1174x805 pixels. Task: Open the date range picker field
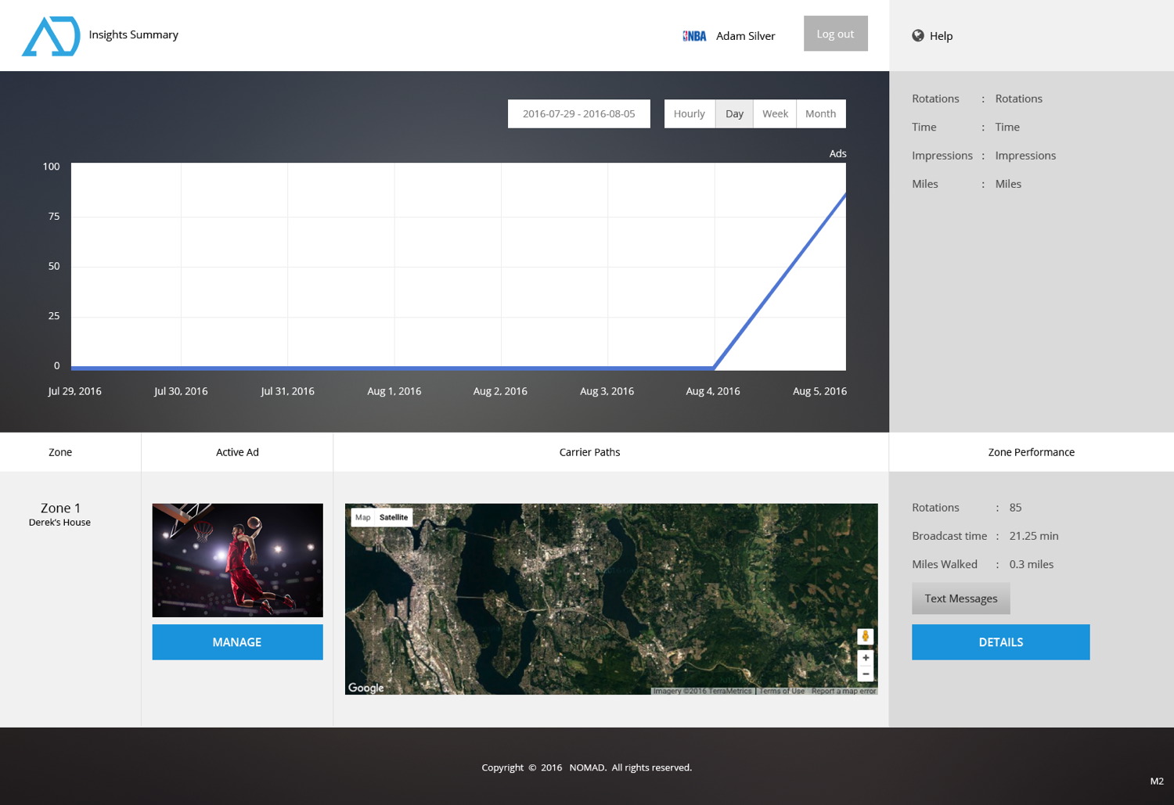[x=579, y=113]
